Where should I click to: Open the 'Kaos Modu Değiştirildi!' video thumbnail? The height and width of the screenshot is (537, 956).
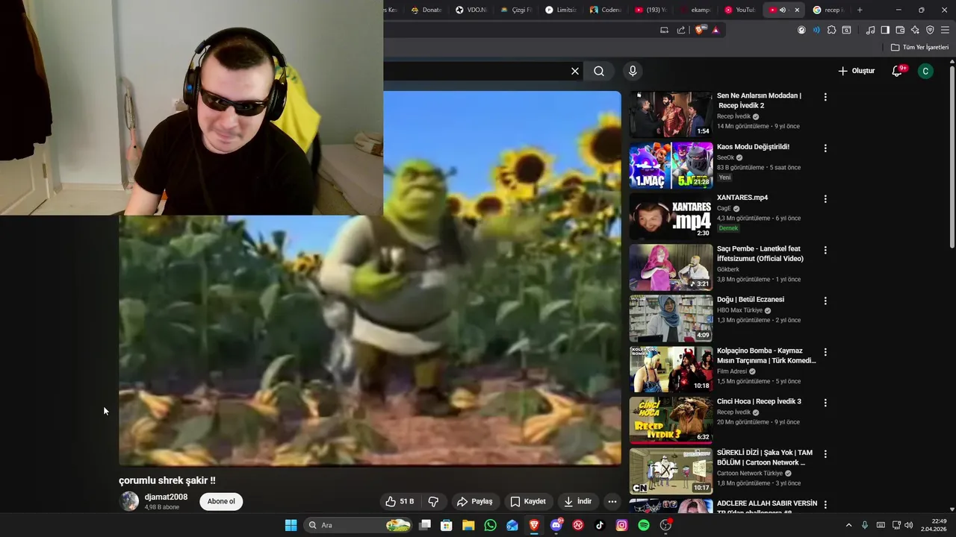tap(671, 165)
